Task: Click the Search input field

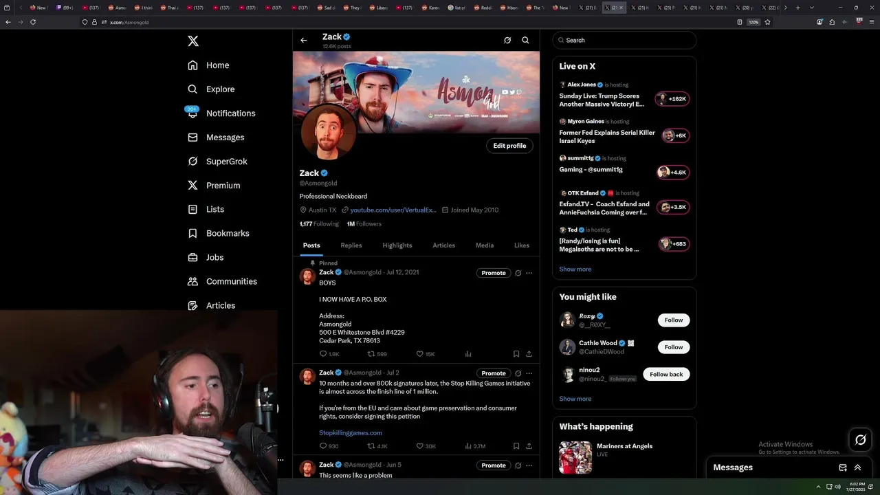Action: [x=624, y=40]
